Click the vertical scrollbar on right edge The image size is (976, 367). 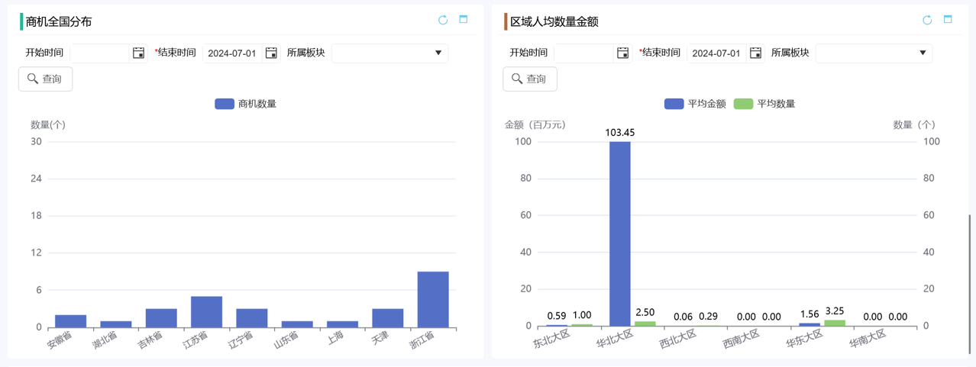click(971, 282)
